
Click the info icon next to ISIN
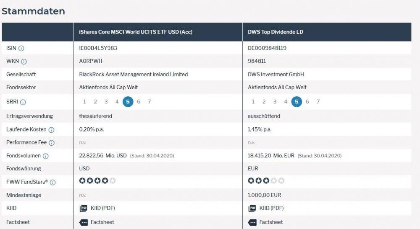[21, 49]
